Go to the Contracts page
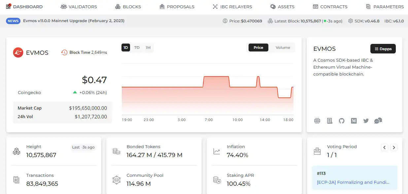 tap(330, 7)
